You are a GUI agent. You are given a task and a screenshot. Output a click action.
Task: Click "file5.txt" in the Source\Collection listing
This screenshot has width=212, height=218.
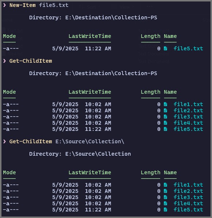pos(188,210)
